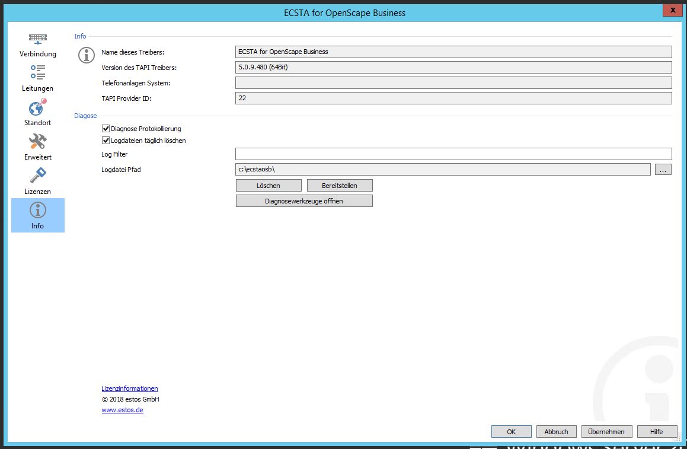
Task: Click into the Log Filter field
Action: 453,154
